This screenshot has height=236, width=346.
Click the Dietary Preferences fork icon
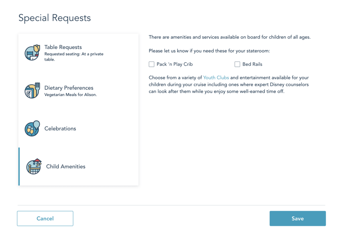[32, 91]
